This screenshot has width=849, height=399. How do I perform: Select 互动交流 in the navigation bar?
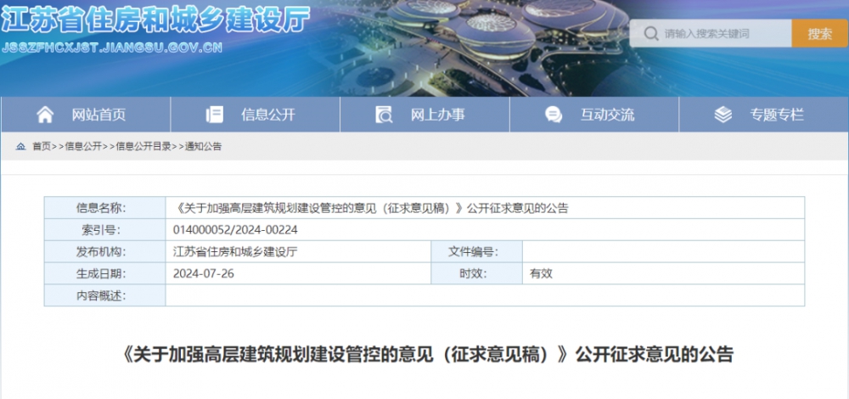click(x=594, y=115)
